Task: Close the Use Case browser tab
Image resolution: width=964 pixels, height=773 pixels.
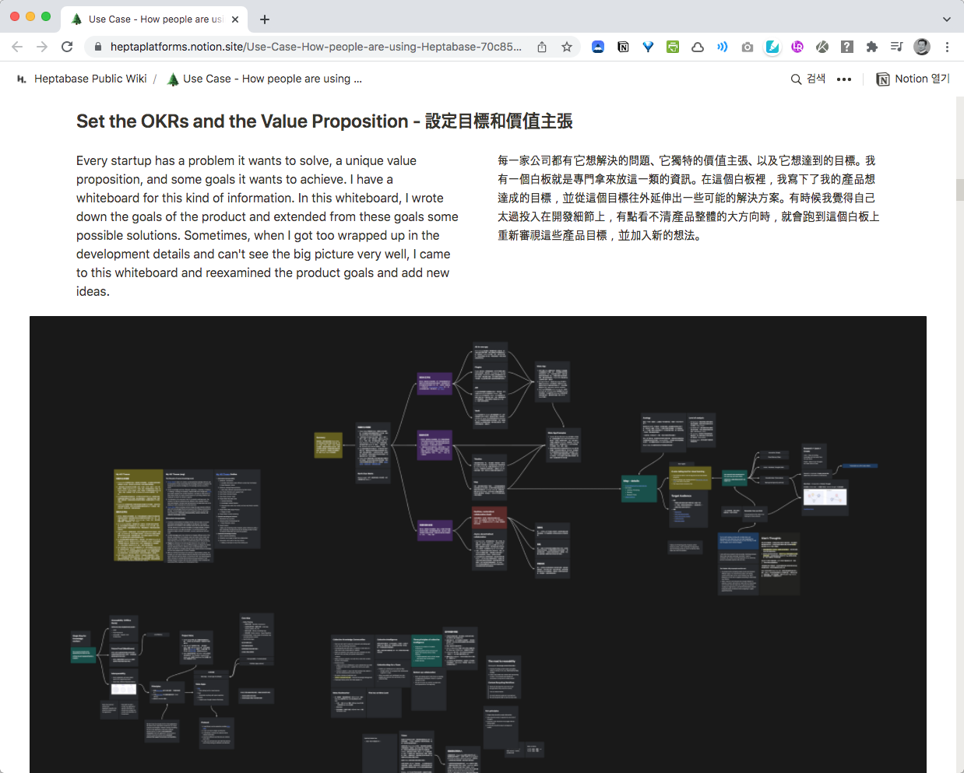Action: (235, 19)
